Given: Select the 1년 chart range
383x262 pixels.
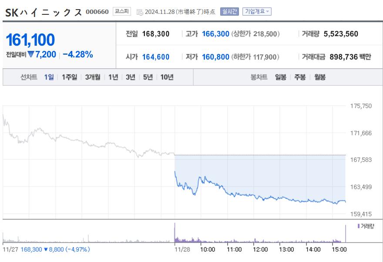Looking at the screenshot, I should 113,77.
